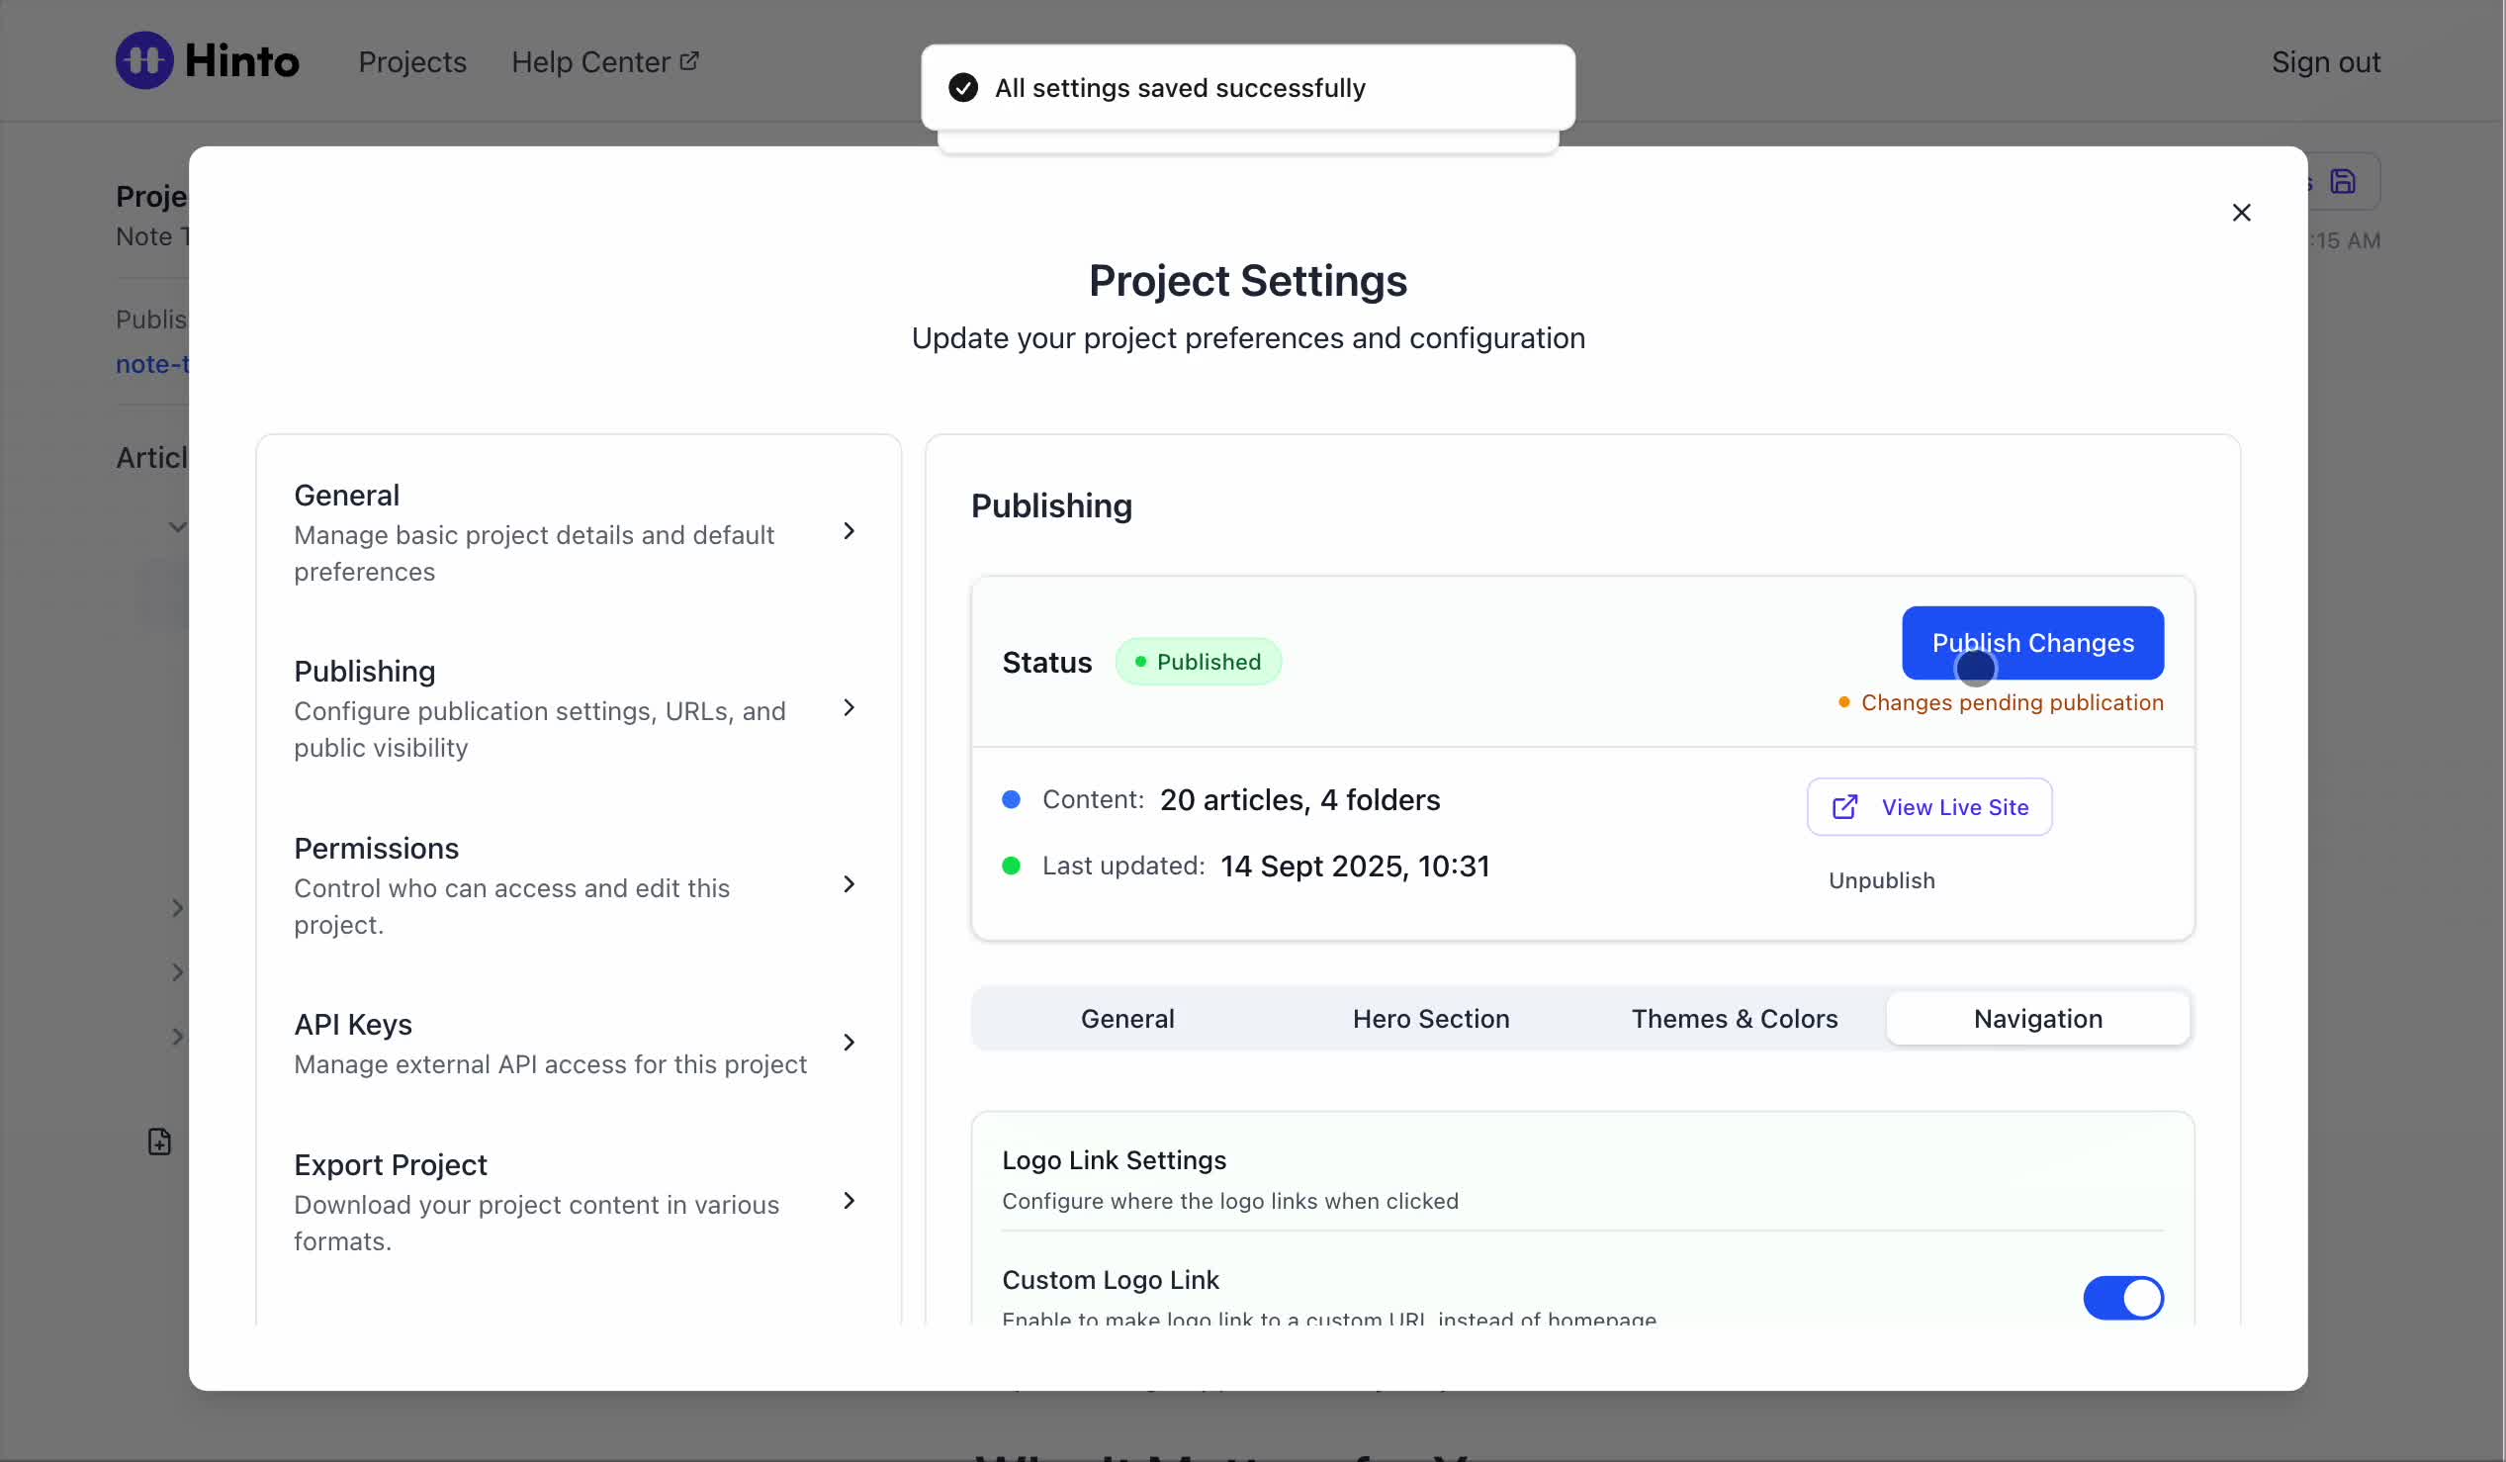Open the Publishing settings section chevron
Image resolution: width=2506 pixels, height=1462 pixels.
click(x=849, y=708)
